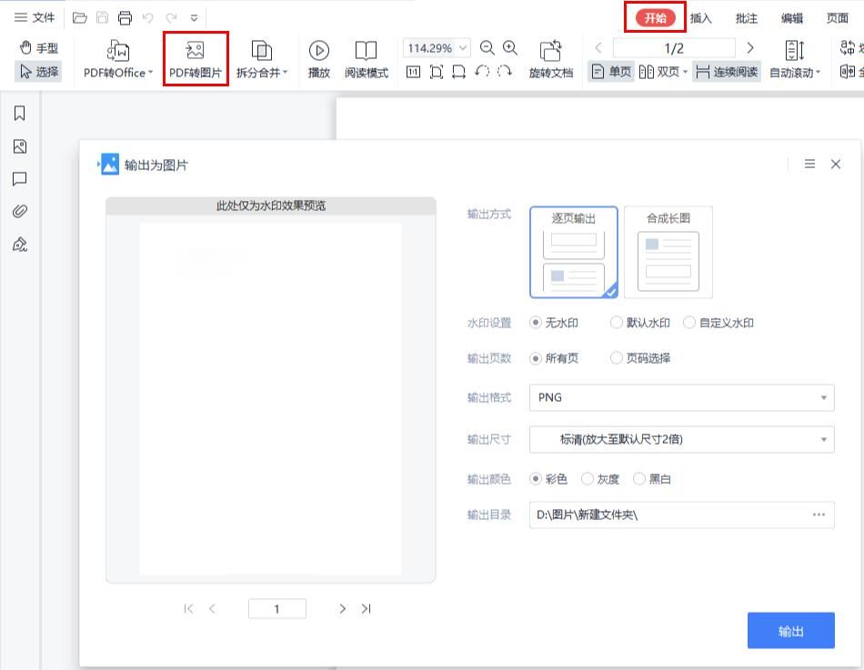Image resolution: width=864 pixels, height=670 pixels.
Task: Open the dialog hamburger menu icon
Action: tap(809, 165)
